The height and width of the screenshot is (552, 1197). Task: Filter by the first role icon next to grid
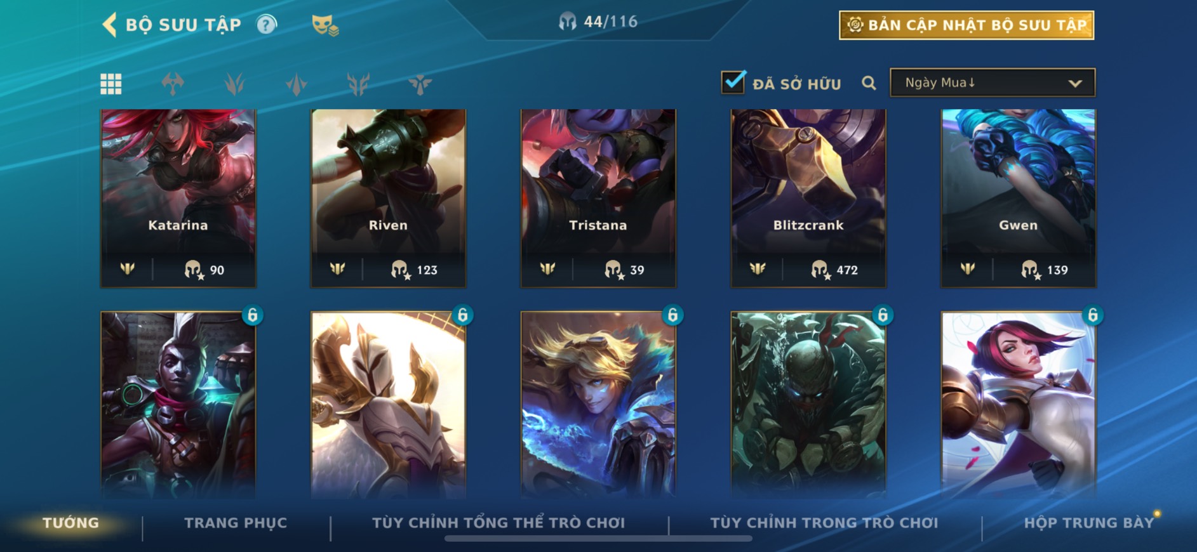tap(173, 84)
